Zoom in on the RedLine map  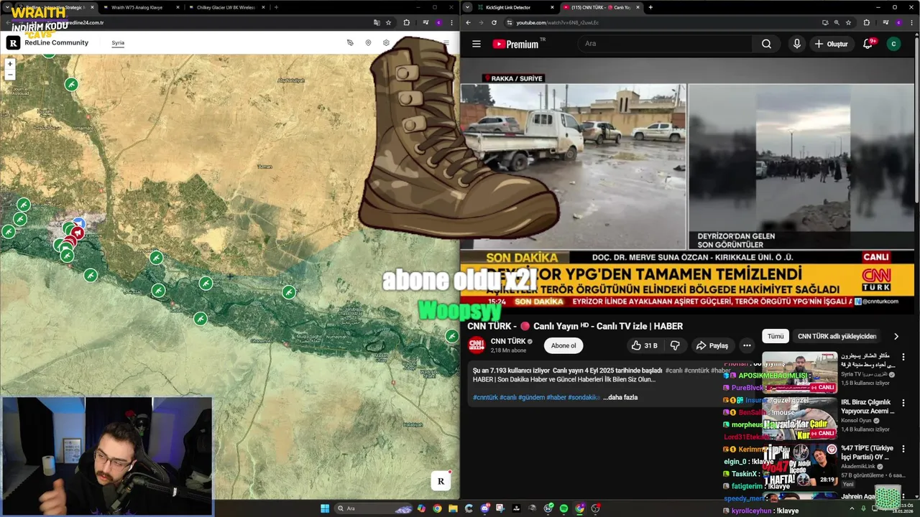[10, 64]
